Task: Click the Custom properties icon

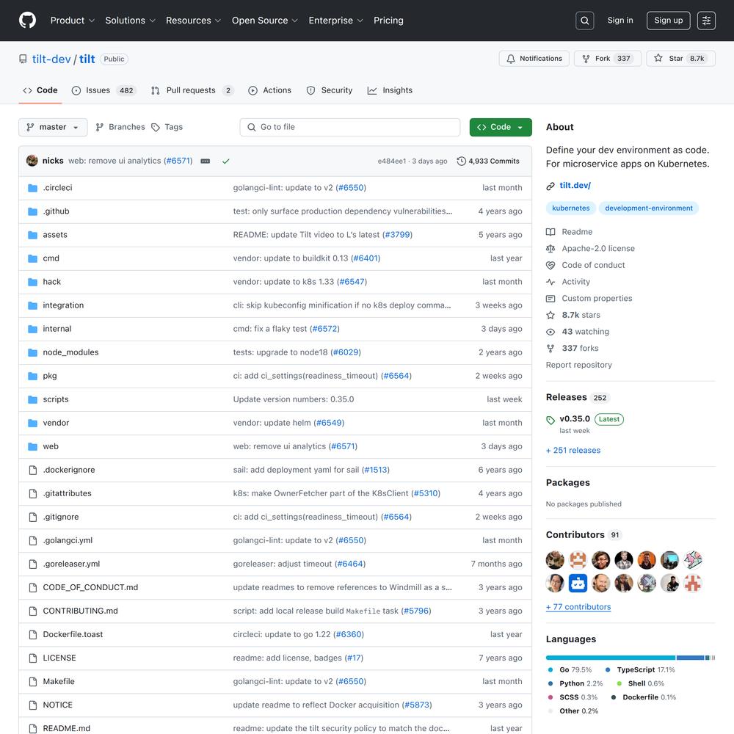Action: tap(550, 299)
